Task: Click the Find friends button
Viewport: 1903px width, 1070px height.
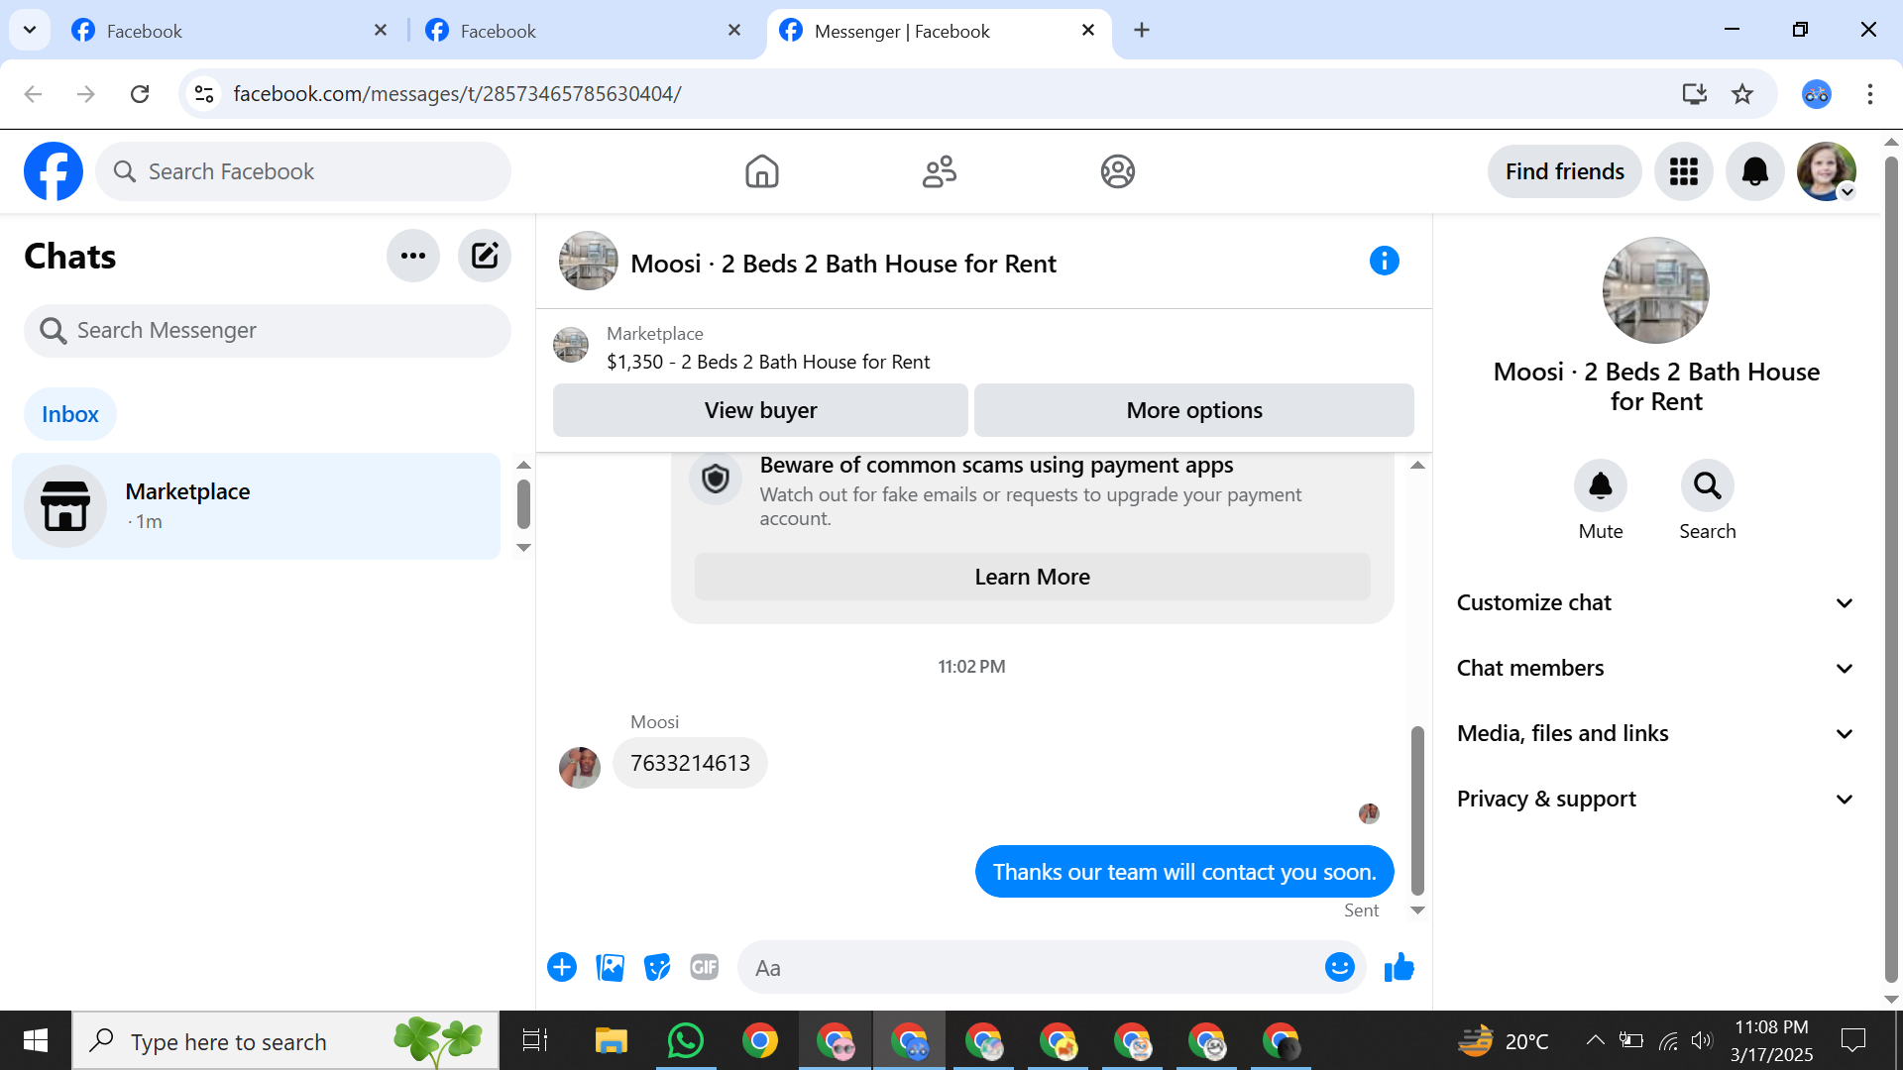Action: [1564, 171]
